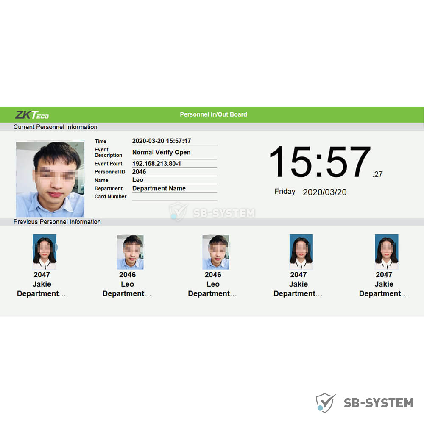This screenshot has width=424, height=424.
Task: Click the name 'Leo' under the middle photo
Action: pyautogui.click(x=213, y=284)
